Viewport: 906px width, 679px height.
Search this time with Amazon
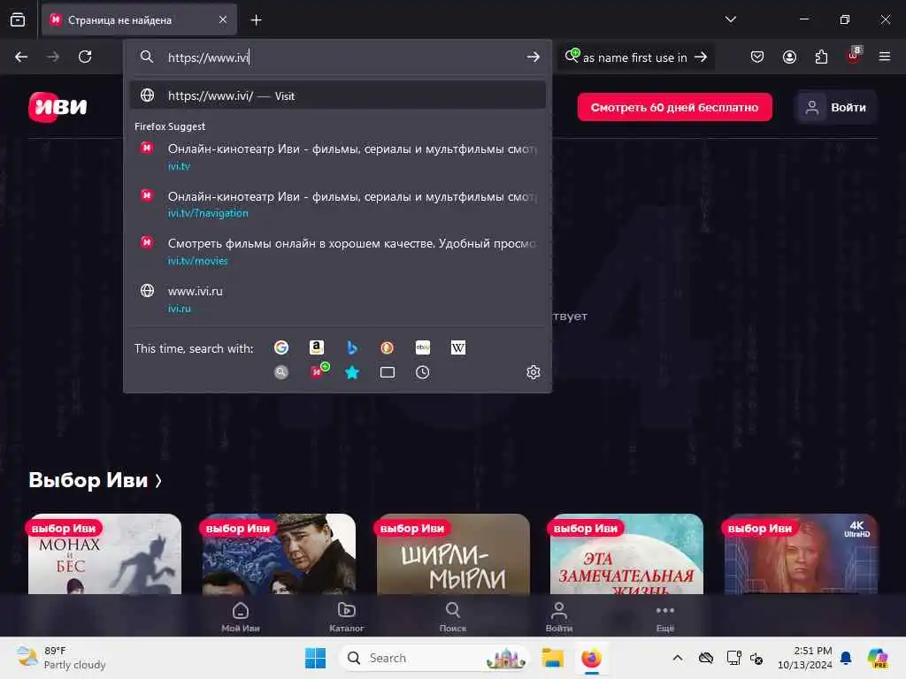point(316,347)
